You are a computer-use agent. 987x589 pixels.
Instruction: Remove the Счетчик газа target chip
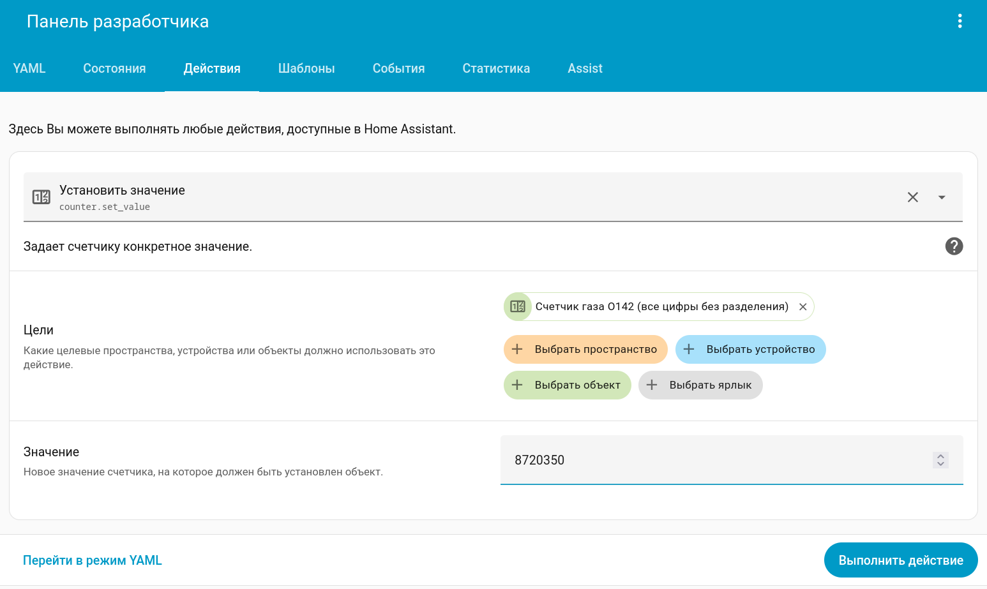(x=803, y=307)
